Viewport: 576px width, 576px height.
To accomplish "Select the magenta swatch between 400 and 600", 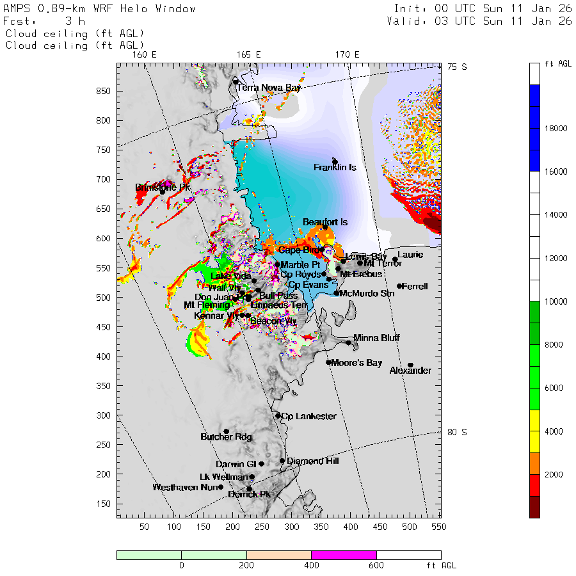I will [x=344, y=555].
